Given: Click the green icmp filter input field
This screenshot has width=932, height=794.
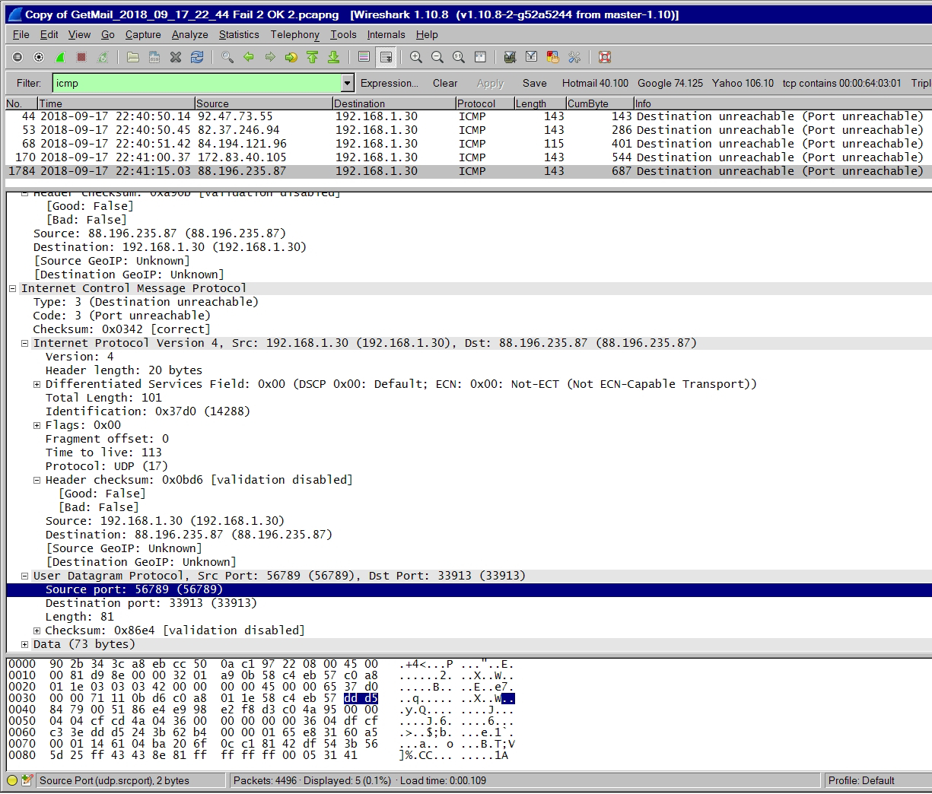Looking at the screenshot, I should (196, 83).
